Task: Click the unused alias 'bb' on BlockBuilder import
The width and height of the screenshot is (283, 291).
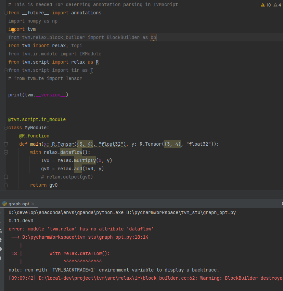Action: tap(153, 37)
